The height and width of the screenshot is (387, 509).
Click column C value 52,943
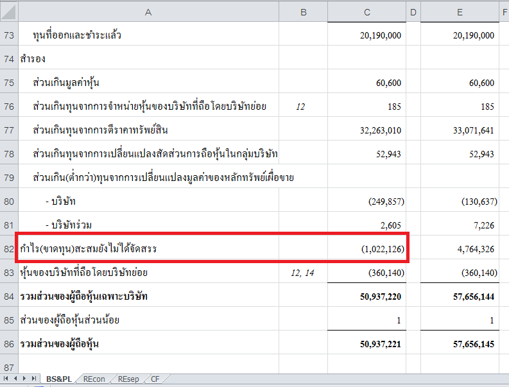[388, 154]
